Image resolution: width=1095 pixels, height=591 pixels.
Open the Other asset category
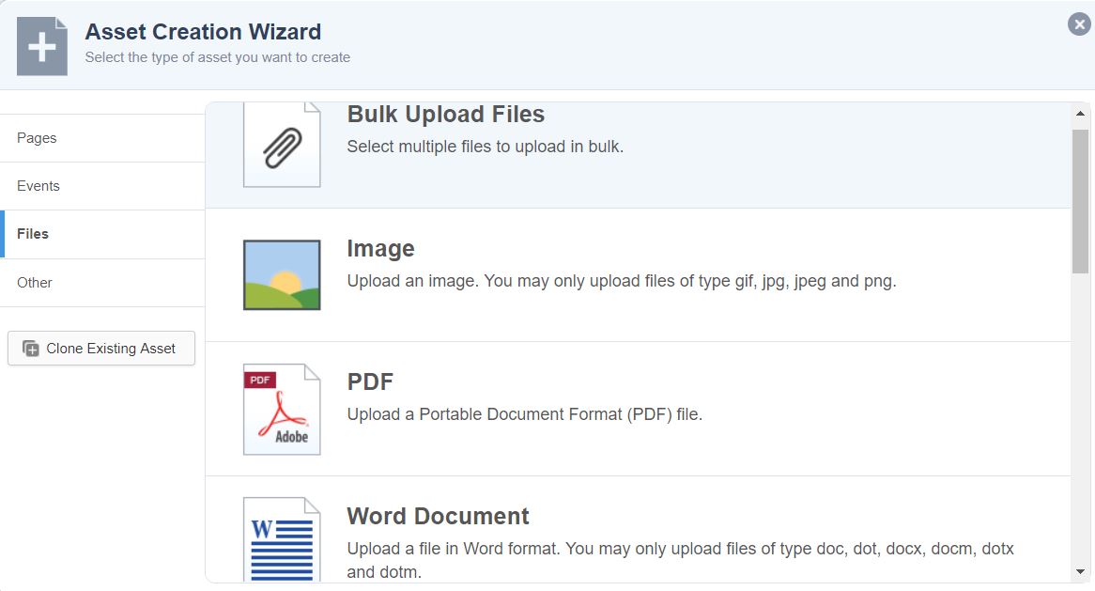35,283
